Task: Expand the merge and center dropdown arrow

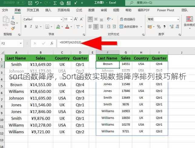Action: [x=141, y=27]
